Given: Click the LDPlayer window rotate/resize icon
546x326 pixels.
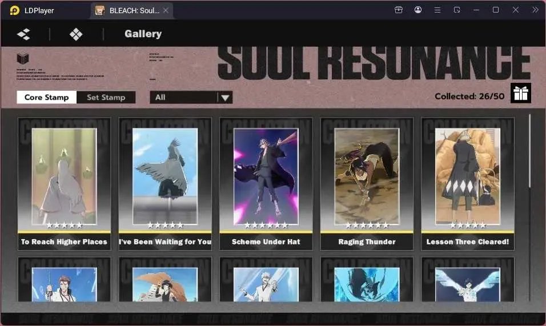Looking at the screenshot, I should [x=457, y=10].
